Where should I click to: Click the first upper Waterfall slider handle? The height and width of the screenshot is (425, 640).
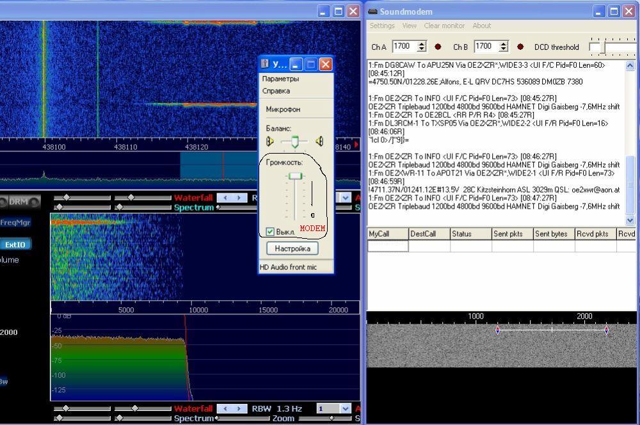point(67,198)
